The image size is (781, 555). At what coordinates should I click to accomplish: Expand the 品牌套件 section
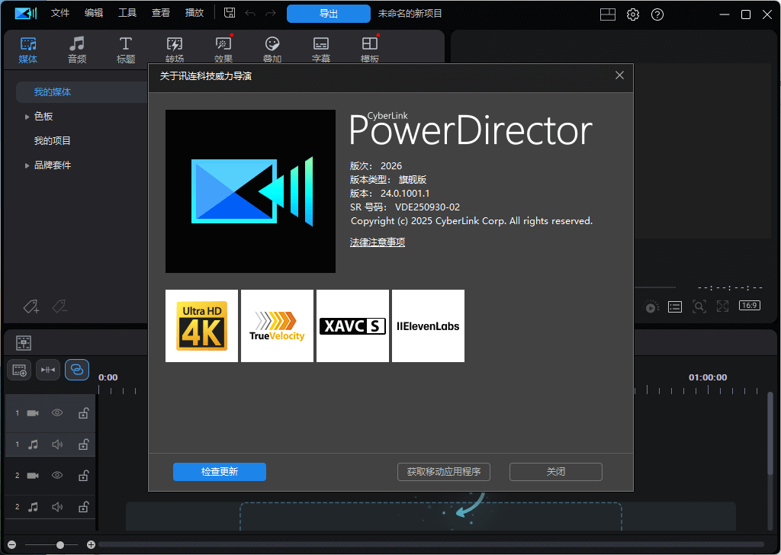point(27,165)
